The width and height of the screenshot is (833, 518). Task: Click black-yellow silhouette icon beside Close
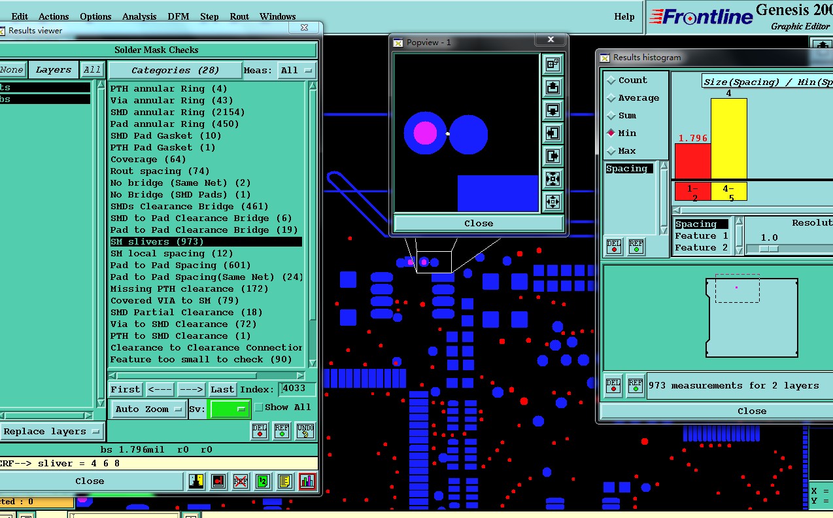pos(195,481)
